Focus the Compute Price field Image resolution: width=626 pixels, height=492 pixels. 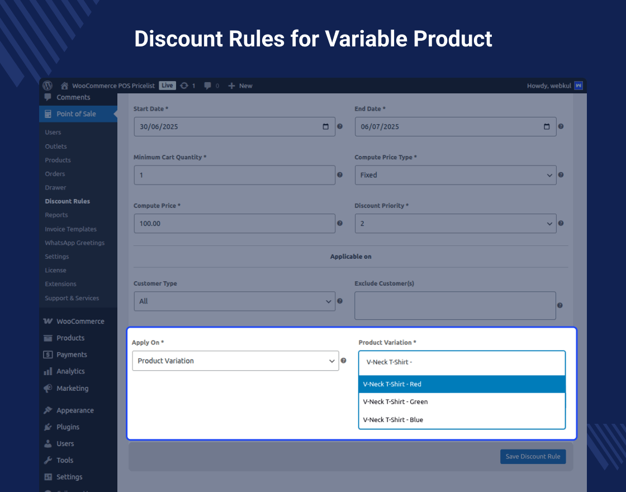234,223
